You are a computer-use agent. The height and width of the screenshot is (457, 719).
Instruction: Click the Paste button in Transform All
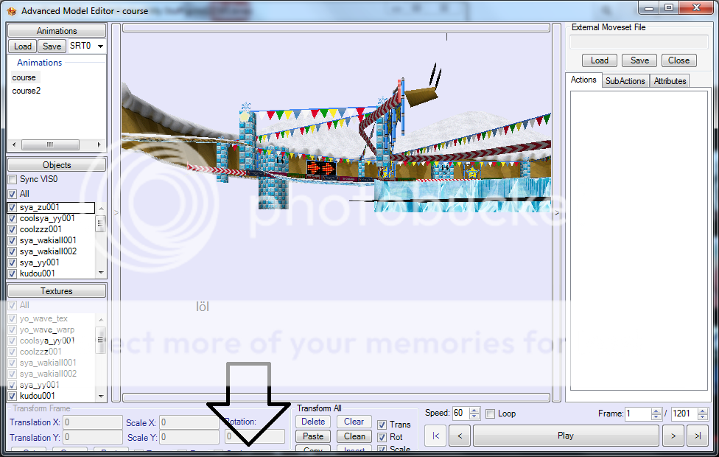tap(313, 436)
